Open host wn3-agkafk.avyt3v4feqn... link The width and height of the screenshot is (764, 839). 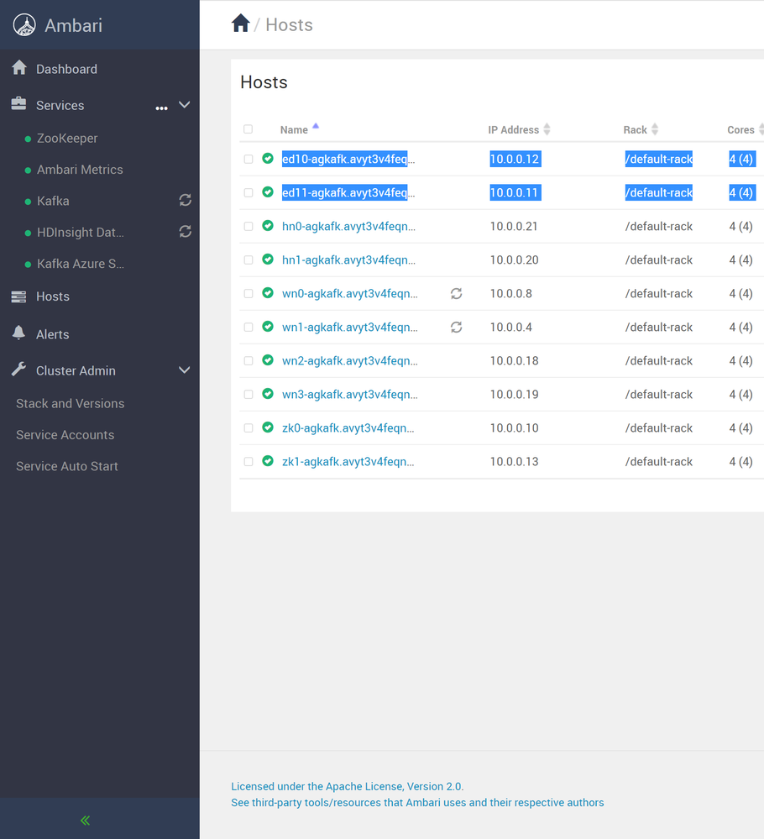(x=350, y=395)
